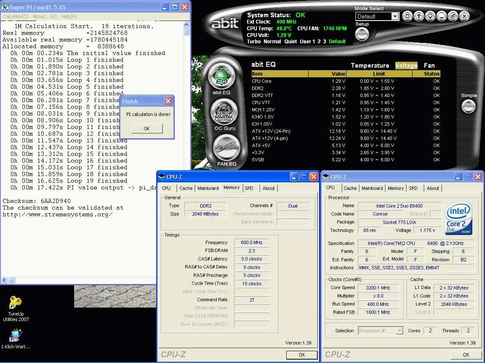
Task: Click the MCH 1.25V voltage row name
Action: (x=263, y=110)
